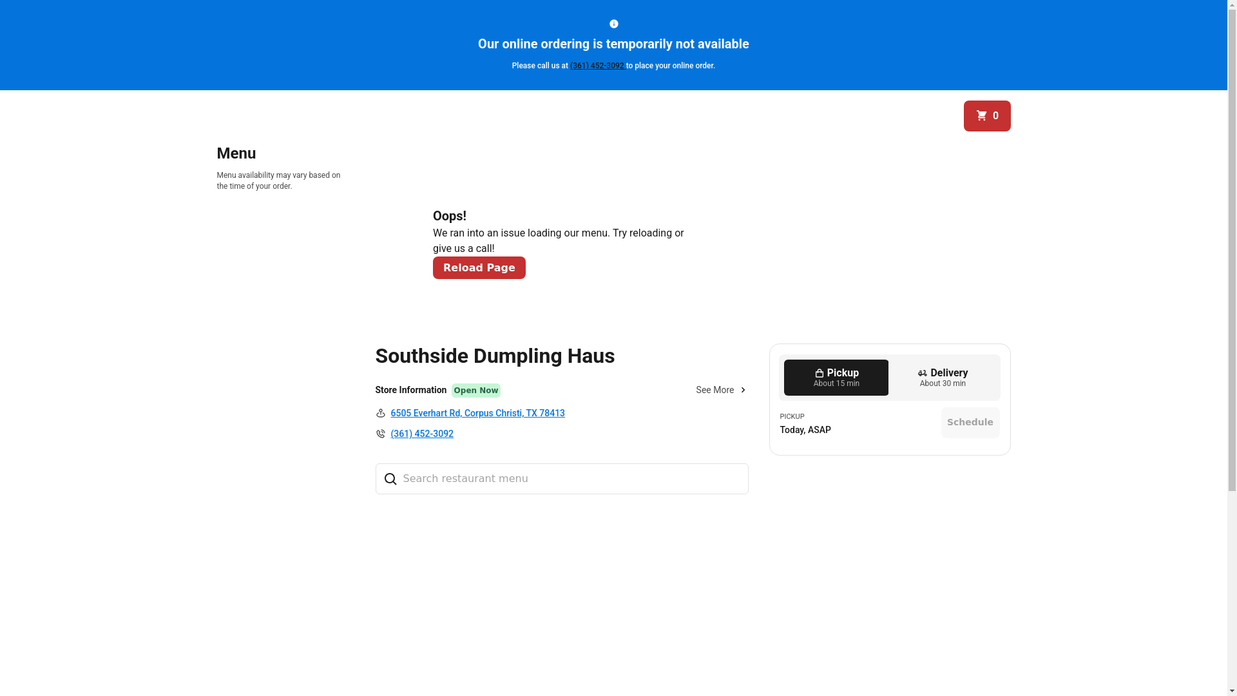Click the Southside Dumpling Haus heading
1237x696 pixels.
tap(495, 356)
